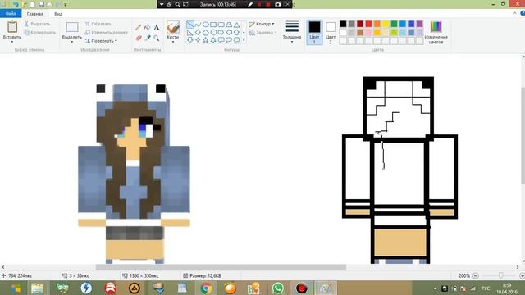Screen dimensions: 525x295
Task: Switch to the View (Вид) tab
Action: pyautogui.click(x=58, y=14)
